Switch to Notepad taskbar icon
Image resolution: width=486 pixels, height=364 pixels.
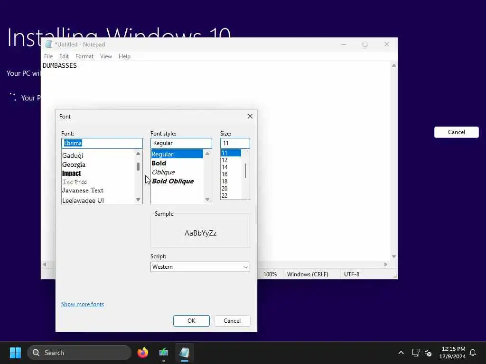[x=185, y=353]
